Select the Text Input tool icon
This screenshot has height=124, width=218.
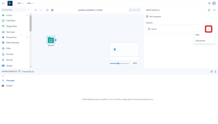click(x=3, y=32)
